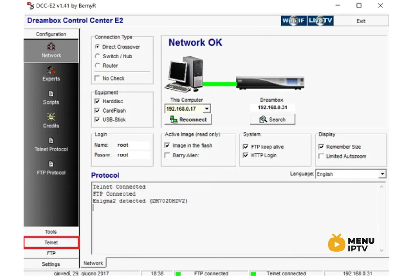The width and height of the screenshot is (413, 276).
Task: Click the status bar time 18:38
Action: pos(157,274)
